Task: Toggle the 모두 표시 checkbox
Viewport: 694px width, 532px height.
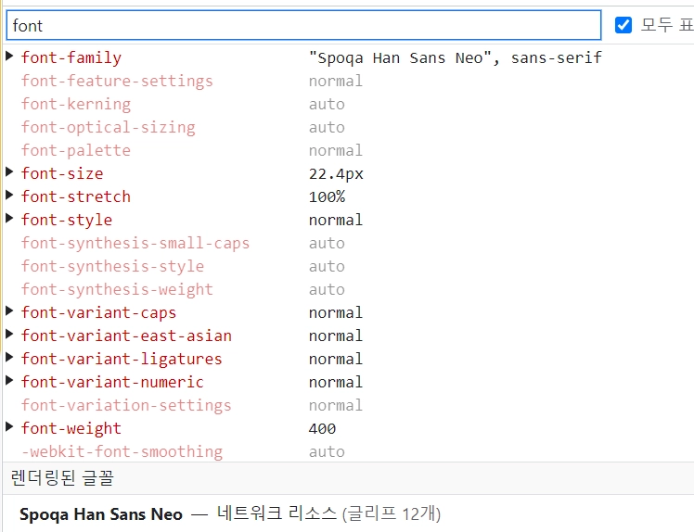Action: point(623,25)
